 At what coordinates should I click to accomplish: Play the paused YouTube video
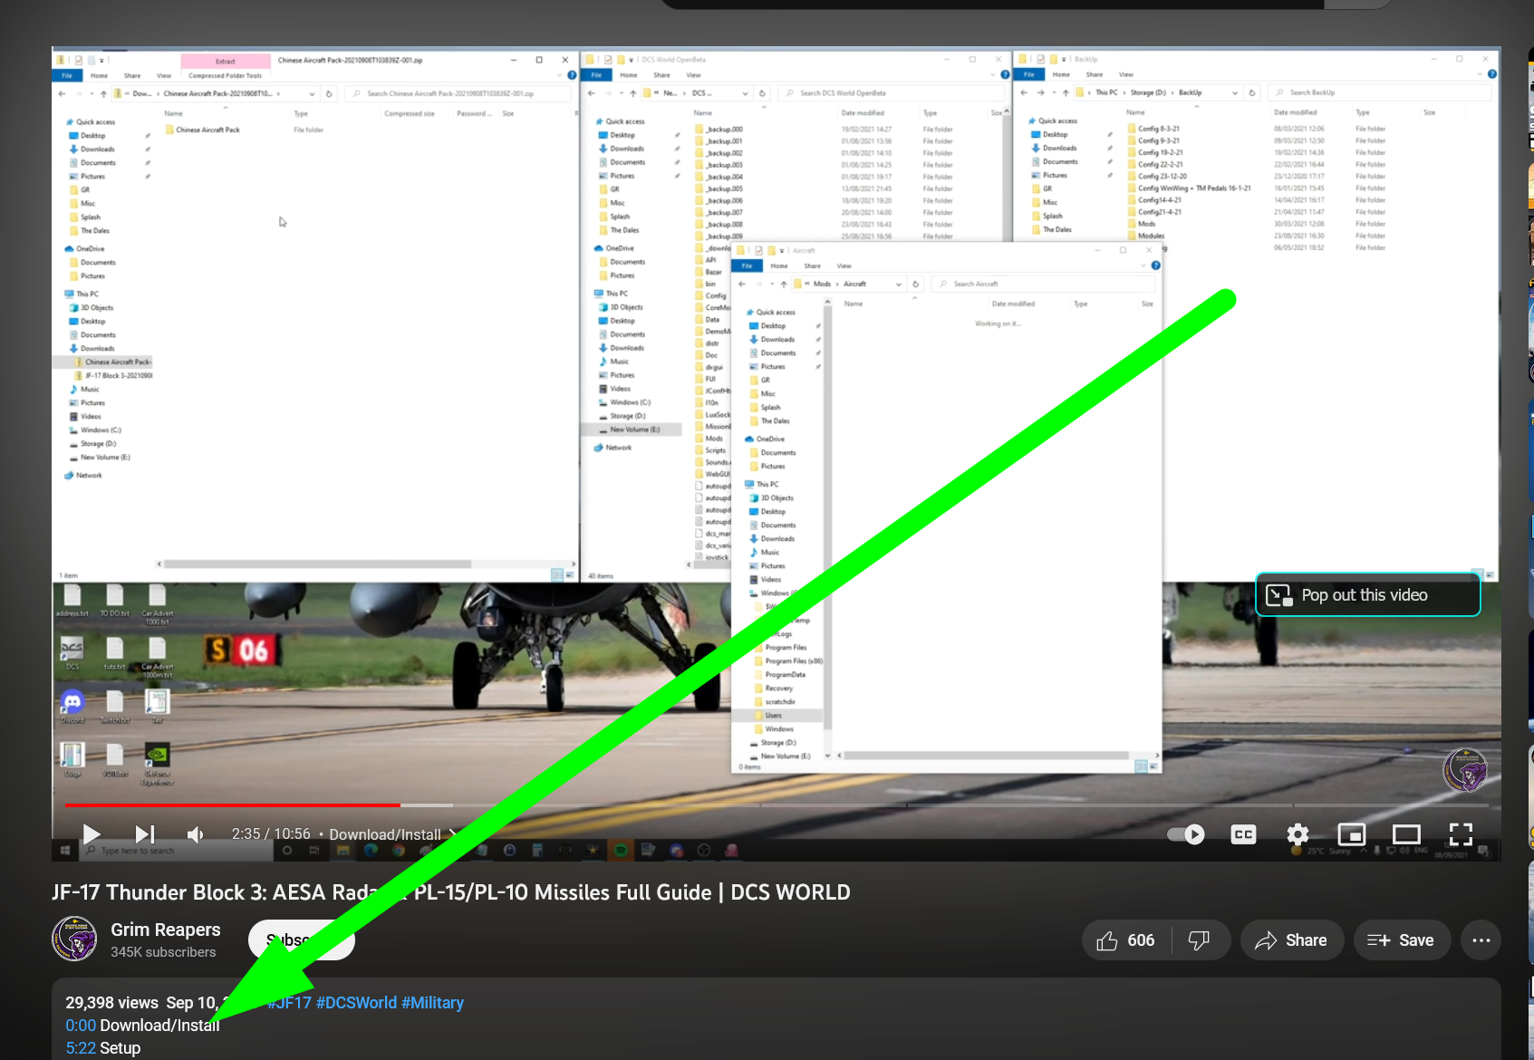click(x=92, y=834)
